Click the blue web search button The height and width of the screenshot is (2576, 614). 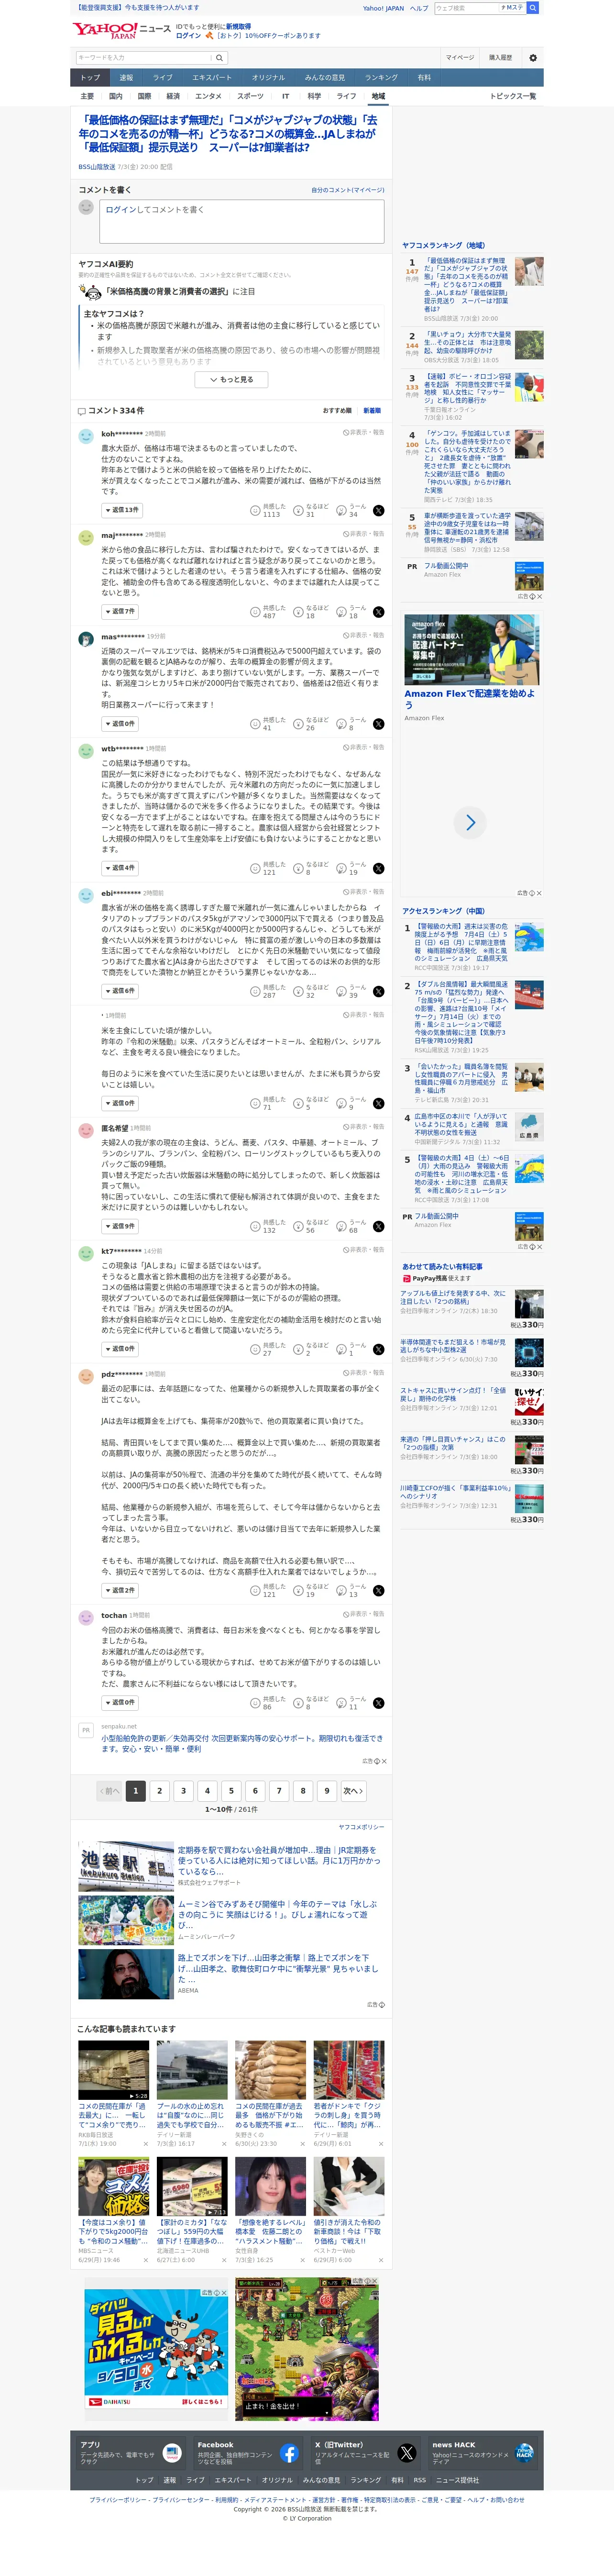[533, 8]
